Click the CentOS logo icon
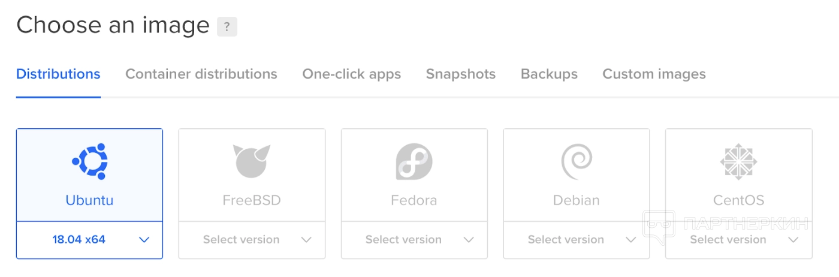Viewport: 839px width, 277px height. pyautogui.click(x=738, y=161)
